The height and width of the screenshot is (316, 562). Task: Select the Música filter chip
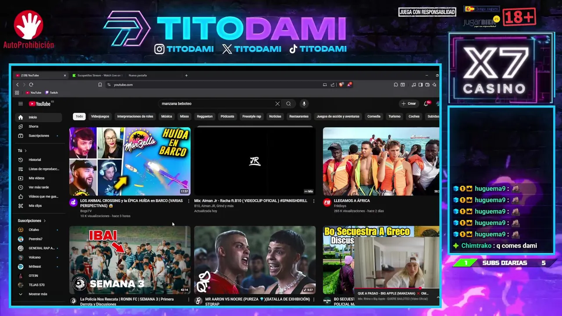point(166,116)
